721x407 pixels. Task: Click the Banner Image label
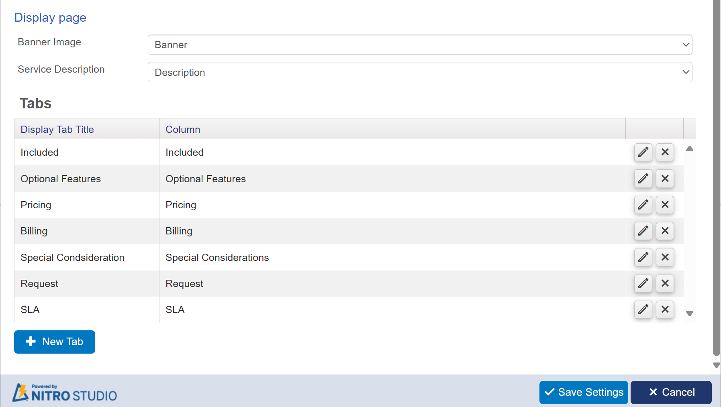click(x=49, y=42)
